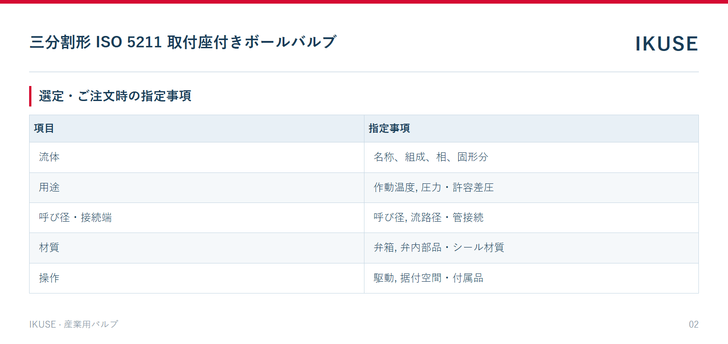Image resolution: width=728 pixels, height=344 pixels.
Task: Click the cell 作動温度, 圧力・許容差圧
Action: pos(531,187)
